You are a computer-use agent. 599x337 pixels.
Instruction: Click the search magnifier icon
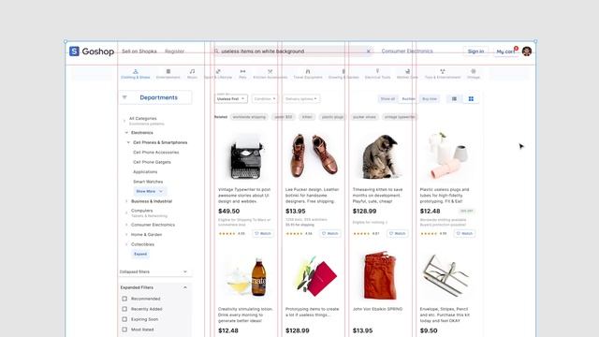(216, 51)
